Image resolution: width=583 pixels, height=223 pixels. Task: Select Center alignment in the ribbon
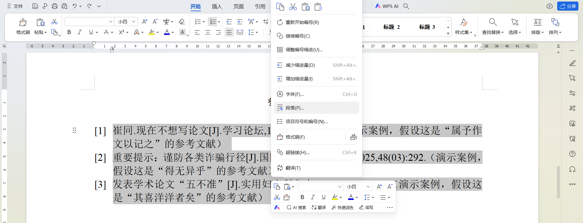coord(208,32)
